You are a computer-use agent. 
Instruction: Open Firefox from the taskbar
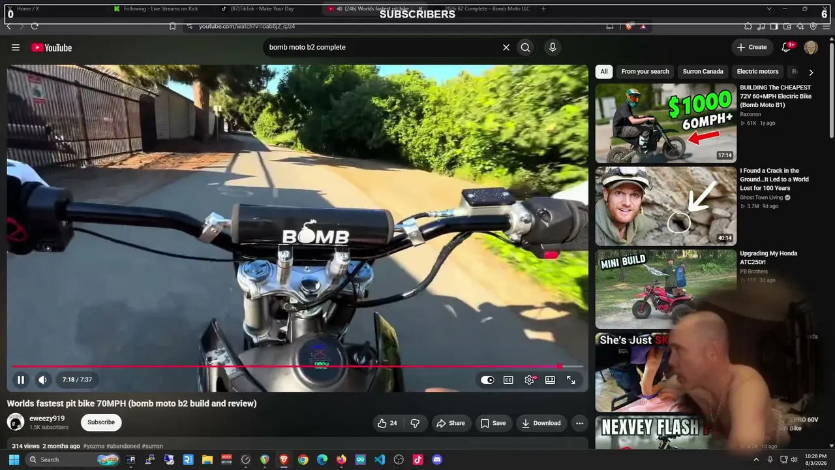point(341,460)
